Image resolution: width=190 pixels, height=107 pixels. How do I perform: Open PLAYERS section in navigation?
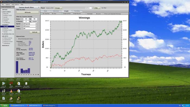(x=8, y=34)
